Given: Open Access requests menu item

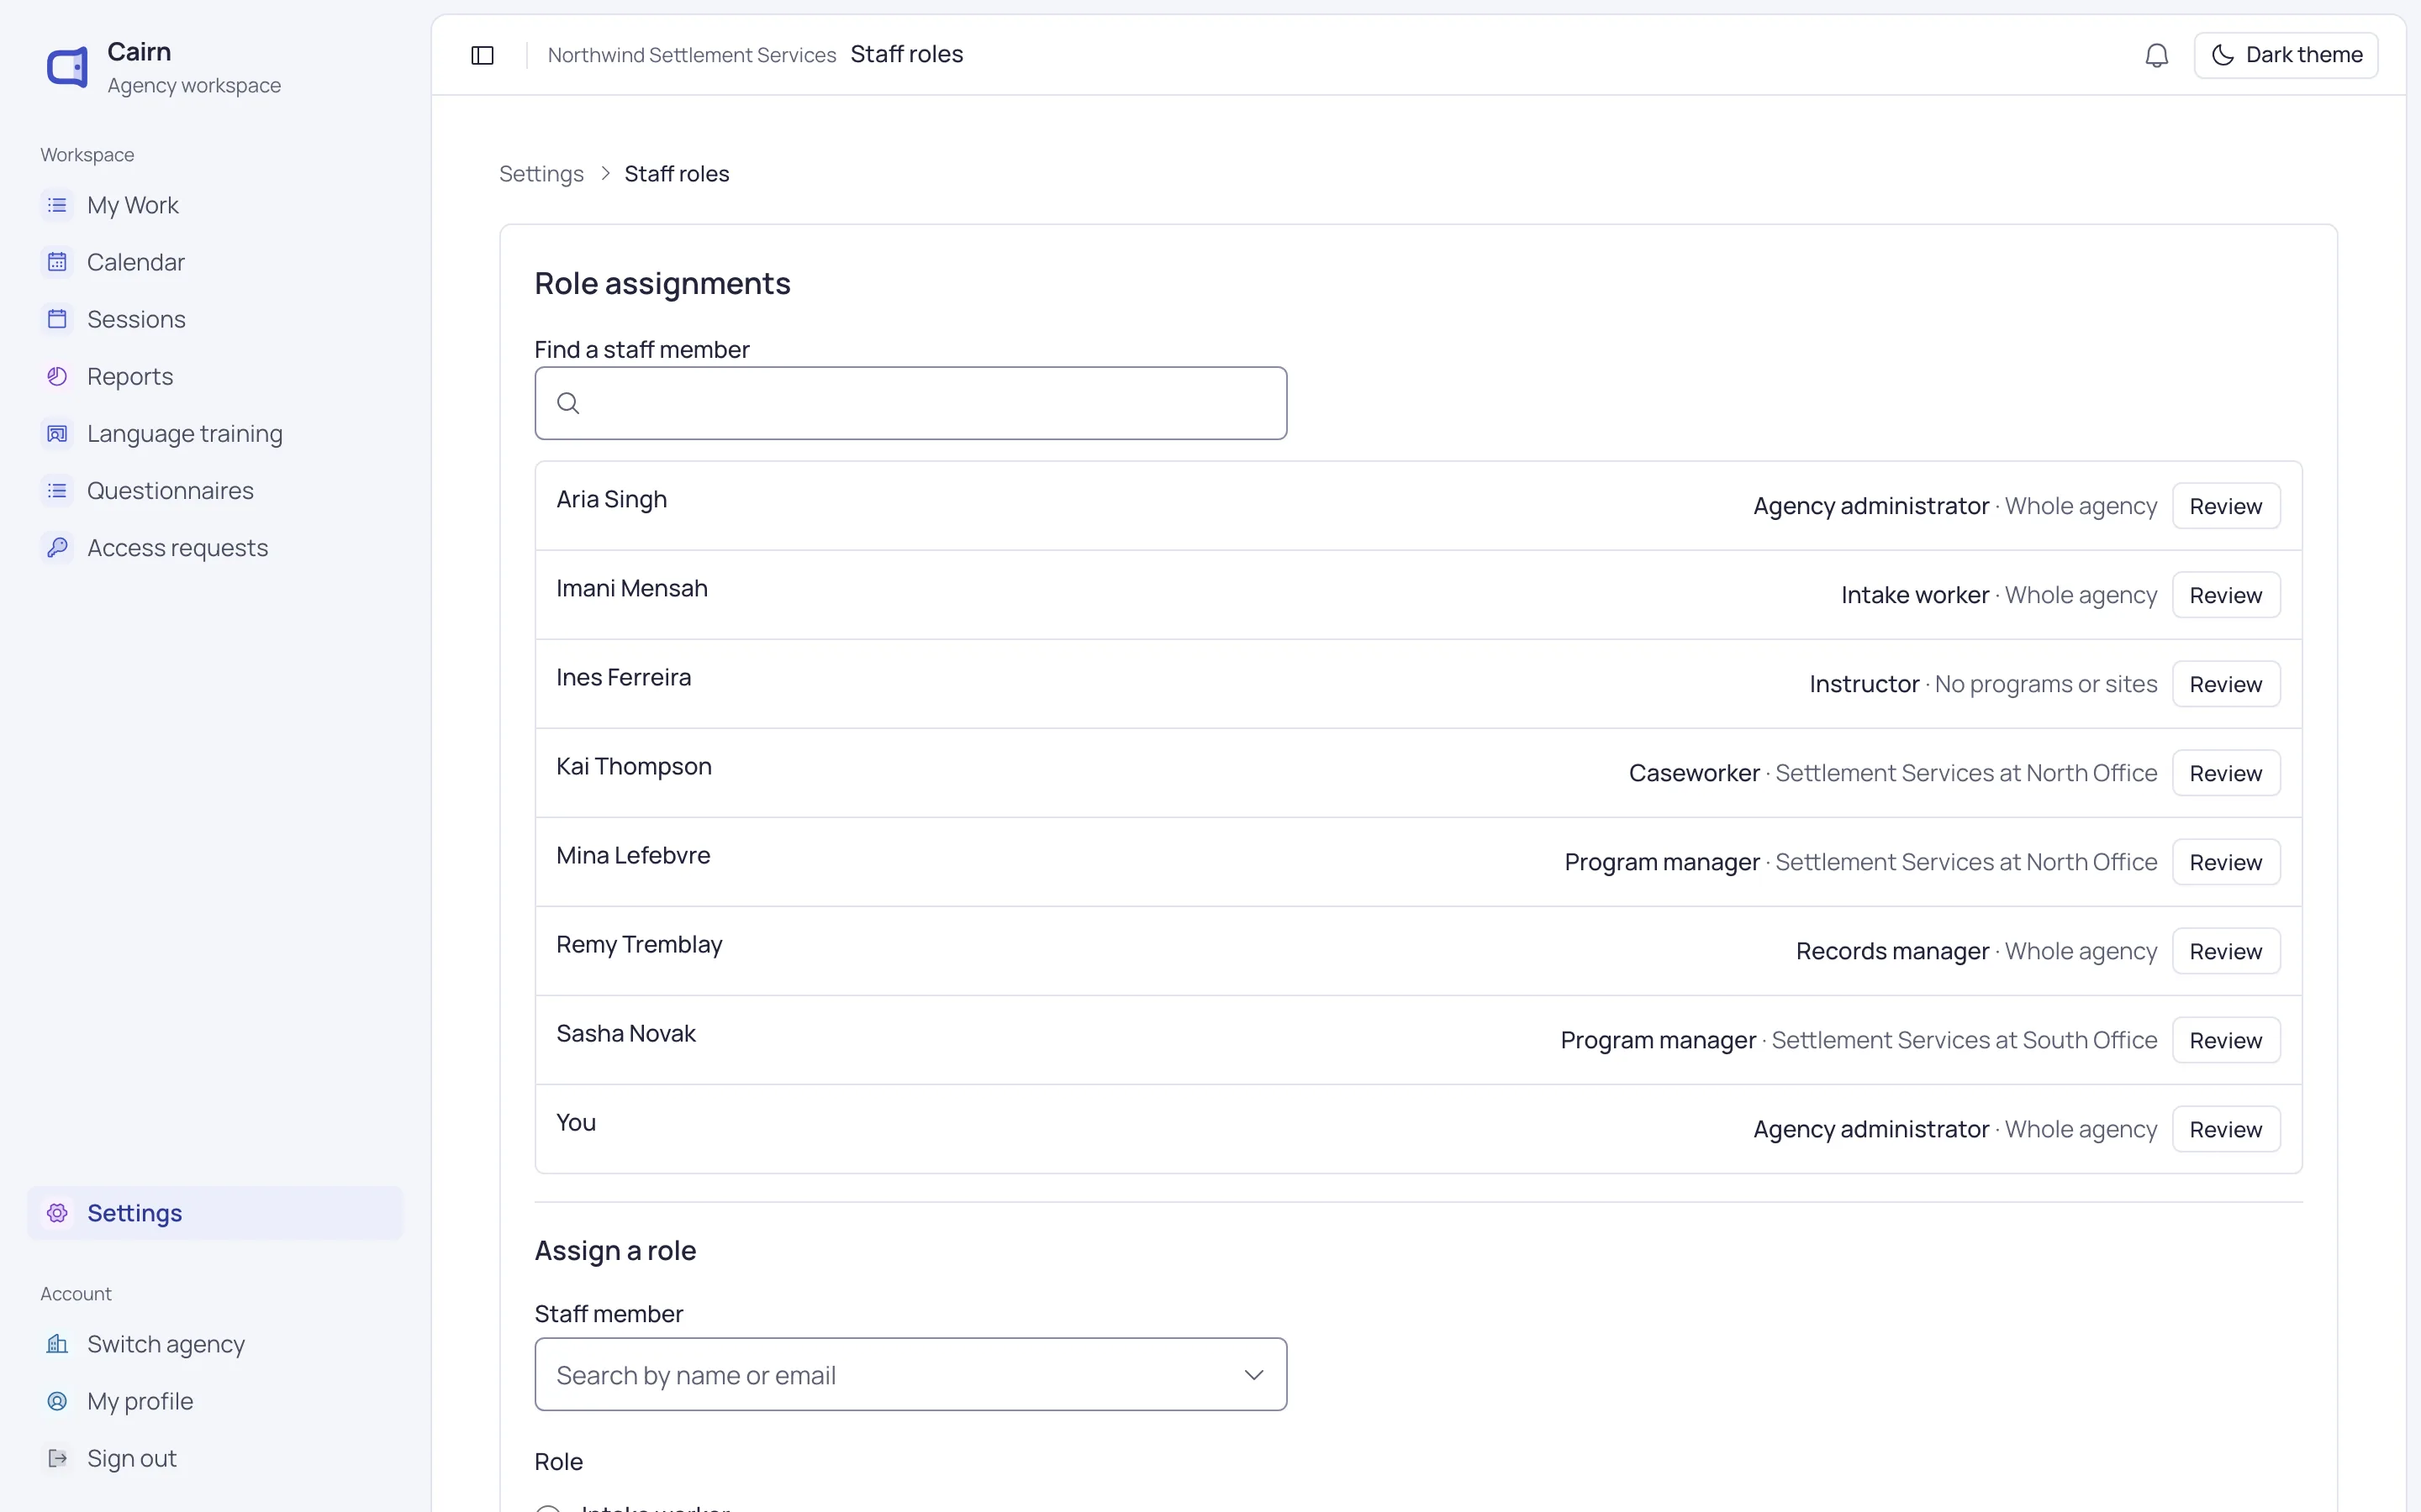Looking at the screenshot, I should pyautogui.click(x=215, y=547).
